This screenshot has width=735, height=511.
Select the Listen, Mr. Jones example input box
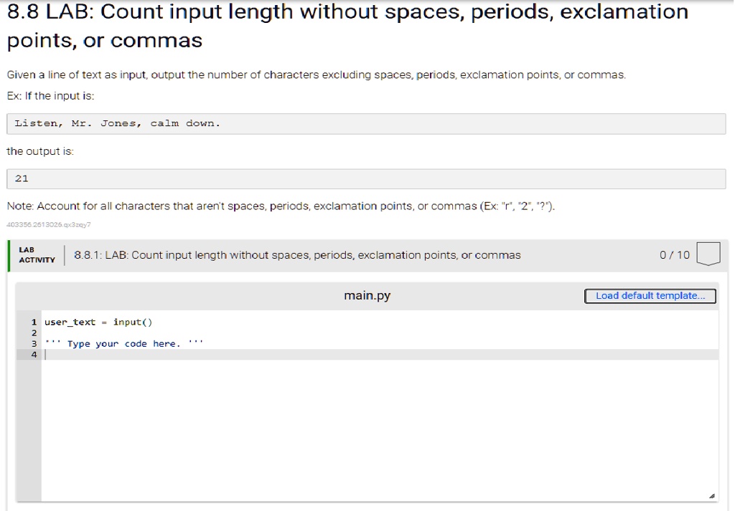tap(366, 123)
